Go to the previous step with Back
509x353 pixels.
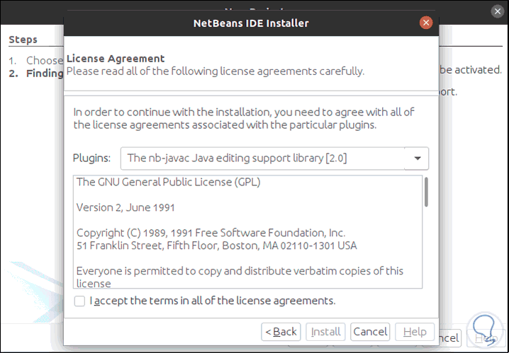(281, 331)
